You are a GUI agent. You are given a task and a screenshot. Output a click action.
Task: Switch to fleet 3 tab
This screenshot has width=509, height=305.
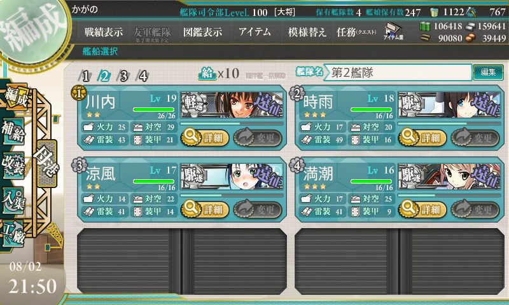[123, 76]
